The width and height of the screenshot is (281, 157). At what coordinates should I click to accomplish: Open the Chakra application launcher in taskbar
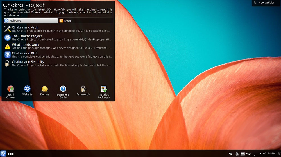click(x=3, y=154)
